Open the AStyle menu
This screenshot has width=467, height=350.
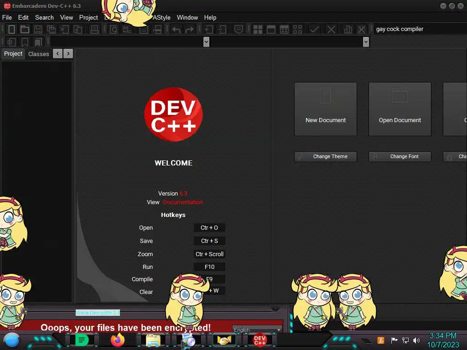click(x=161, y=18)
